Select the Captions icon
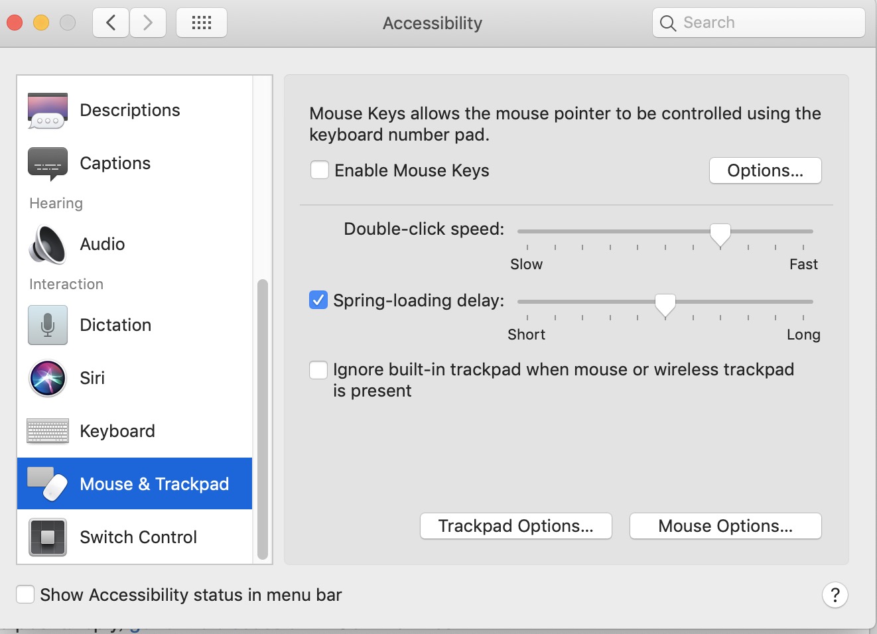Image resolution: width=877 pixels, height=634 pixels. pos(48,163)
